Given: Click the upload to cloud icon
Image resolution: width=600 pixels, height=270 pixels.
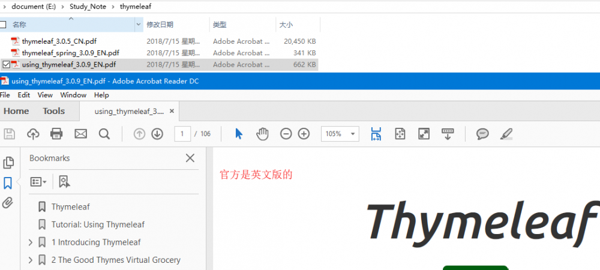Looking at the screenshot, I should 33,134.
